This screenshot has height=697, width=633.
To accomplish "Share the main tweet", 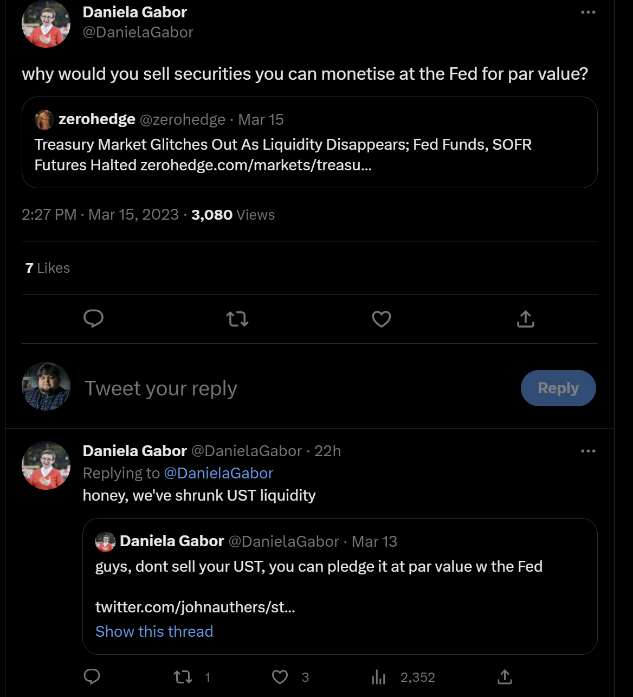I will (x=526, y=319).
